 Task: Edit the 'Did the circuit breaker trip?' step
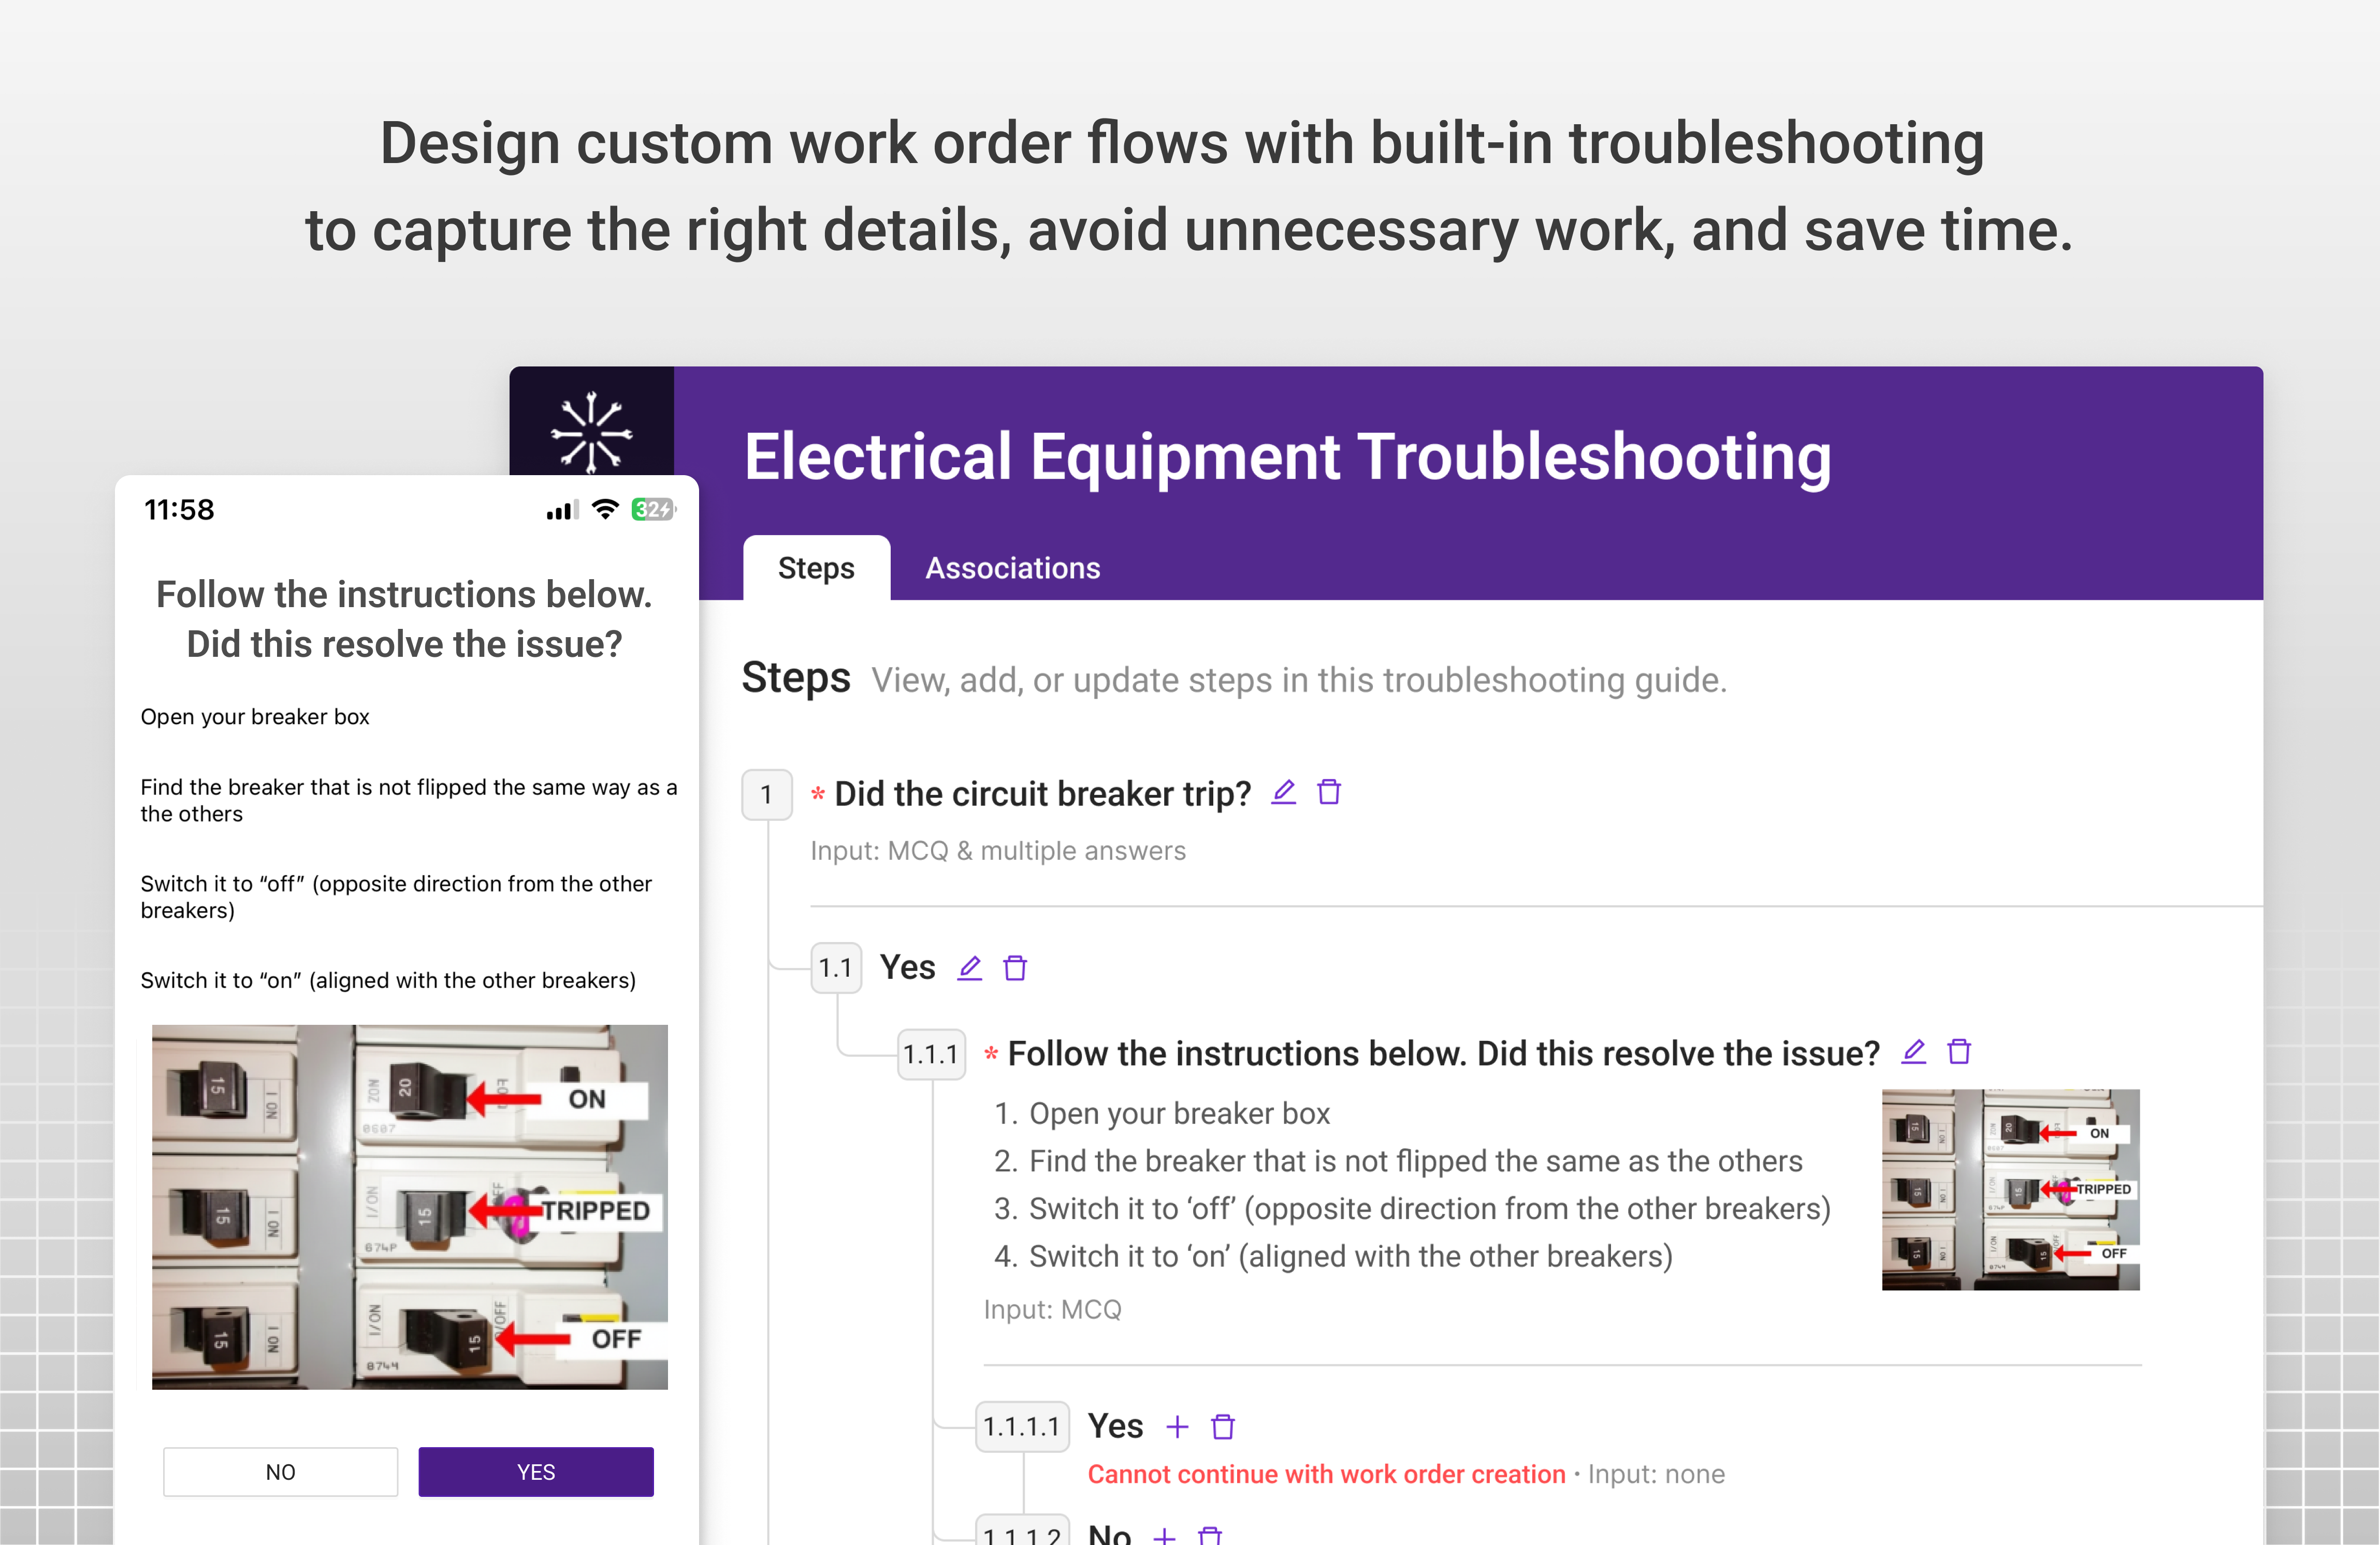[x=1283, y=792]
